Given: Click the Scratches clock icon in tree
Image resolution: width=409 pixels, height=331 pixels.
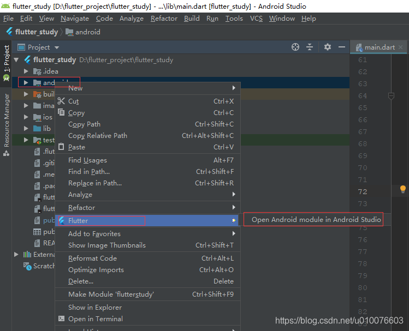Looking at the screenshot, I should pyautogui.click(x=27, y=266).
